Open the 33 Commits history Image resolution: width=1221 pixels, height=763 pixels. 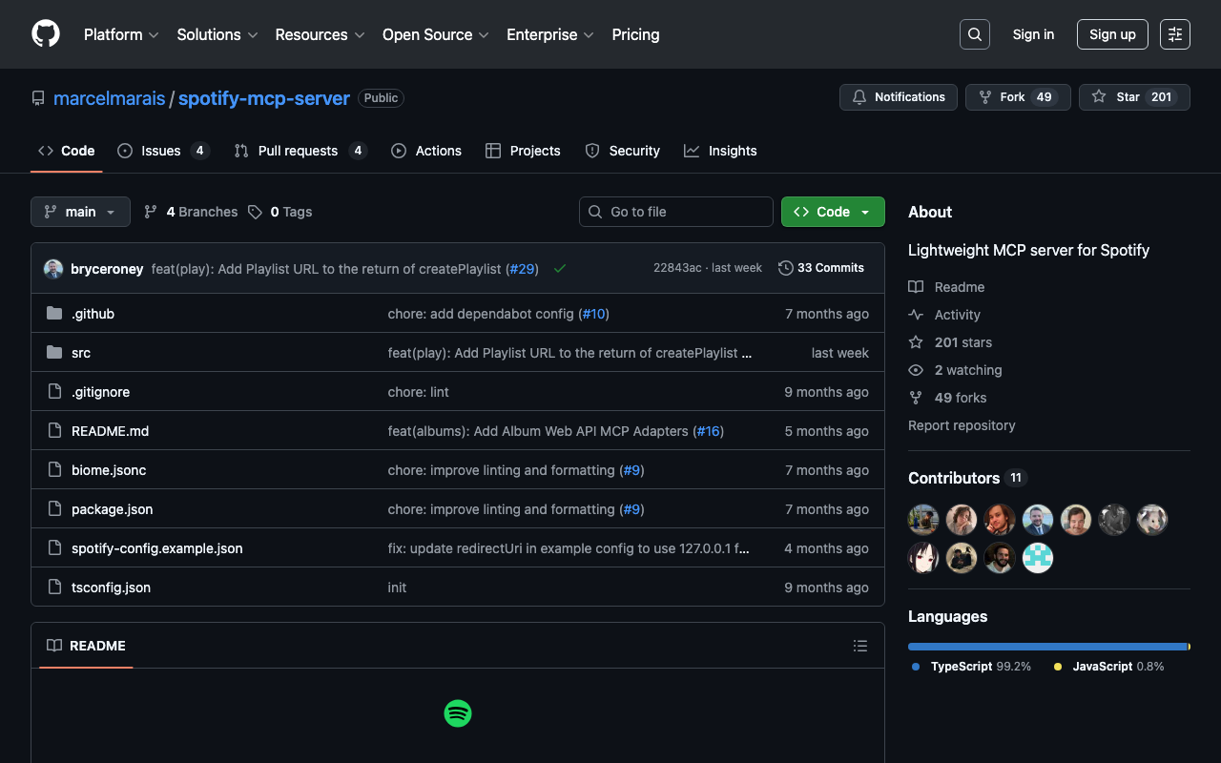821,268
